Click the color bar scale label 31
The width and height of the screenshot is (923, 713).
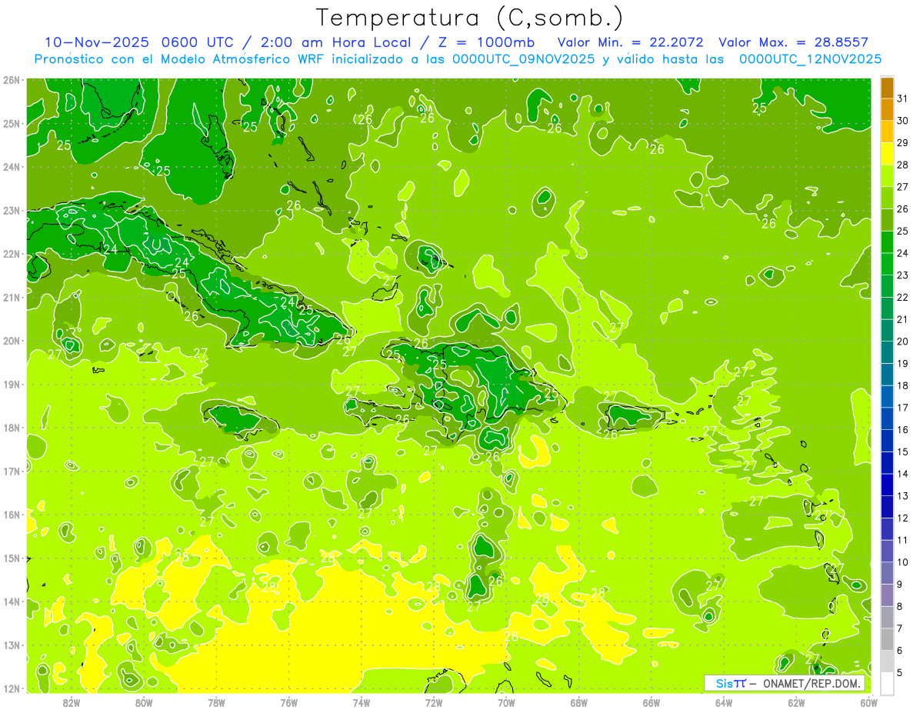[x=903, y=98]
